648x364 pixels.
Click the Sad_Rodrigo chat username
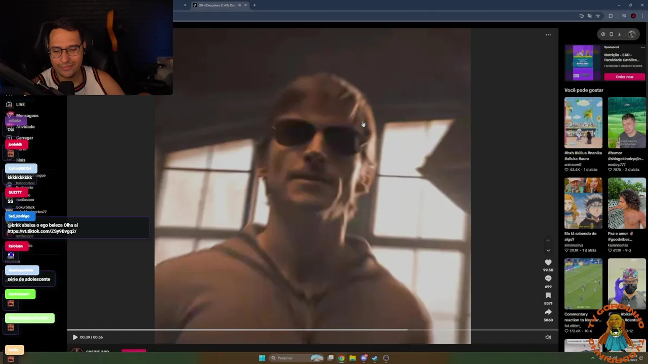tap(19, 216)
